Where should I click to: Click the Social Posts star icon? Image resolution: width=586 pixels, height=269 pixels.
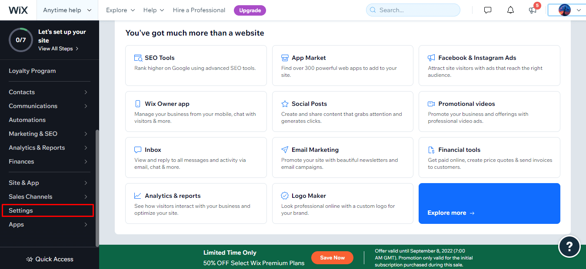tap(285, 104)
